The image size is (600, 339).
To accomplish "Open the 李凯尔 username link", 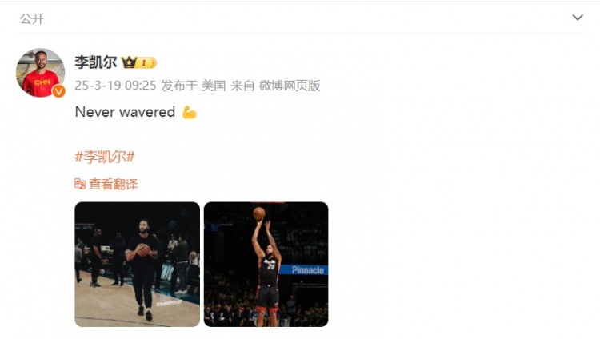I will tap(96, 62).
